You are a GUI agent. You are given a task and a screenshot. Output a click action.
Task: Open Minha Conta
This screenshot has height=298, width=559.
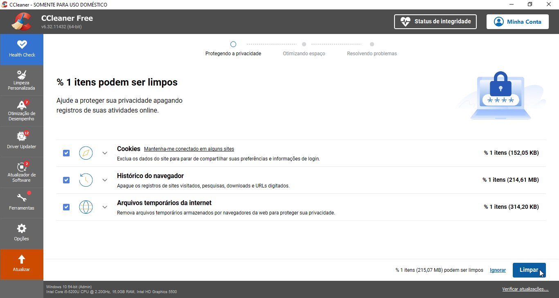(518, 22)
